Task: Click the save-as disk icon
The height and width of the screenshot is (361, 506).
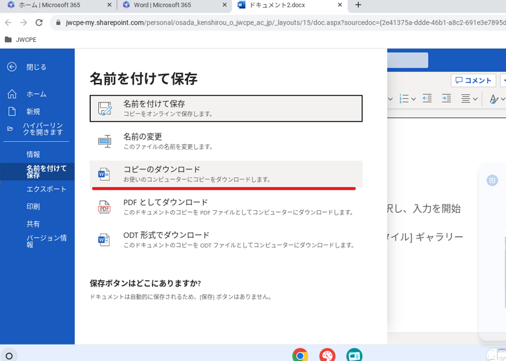Action: pyautogui.click(x=105, y=108)
